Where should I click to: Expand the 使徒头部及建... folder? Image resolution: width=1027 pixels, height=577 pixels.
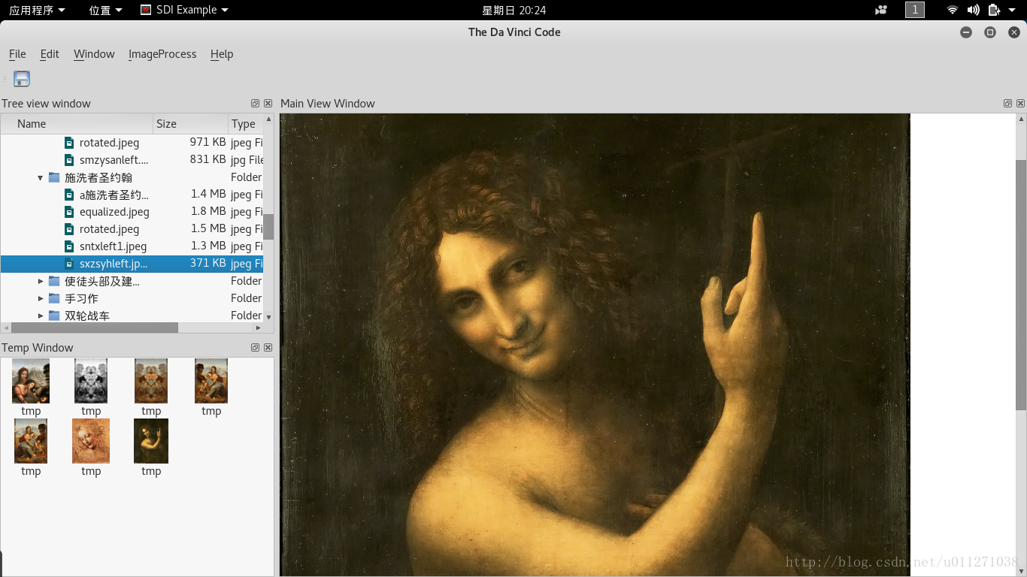click(x=40, y=281)
